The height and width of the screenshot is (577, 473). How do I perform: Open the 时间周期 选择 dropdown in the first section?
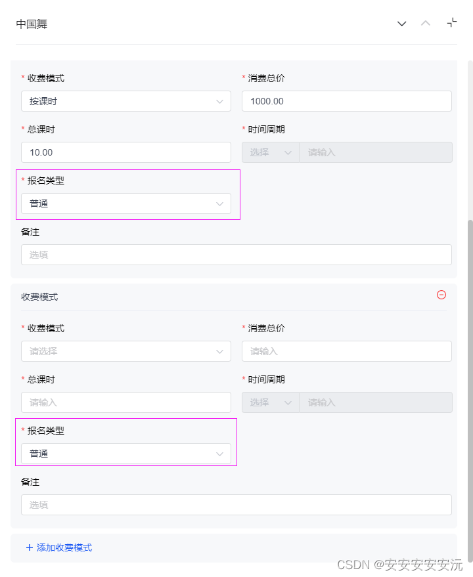pos(269,152)
